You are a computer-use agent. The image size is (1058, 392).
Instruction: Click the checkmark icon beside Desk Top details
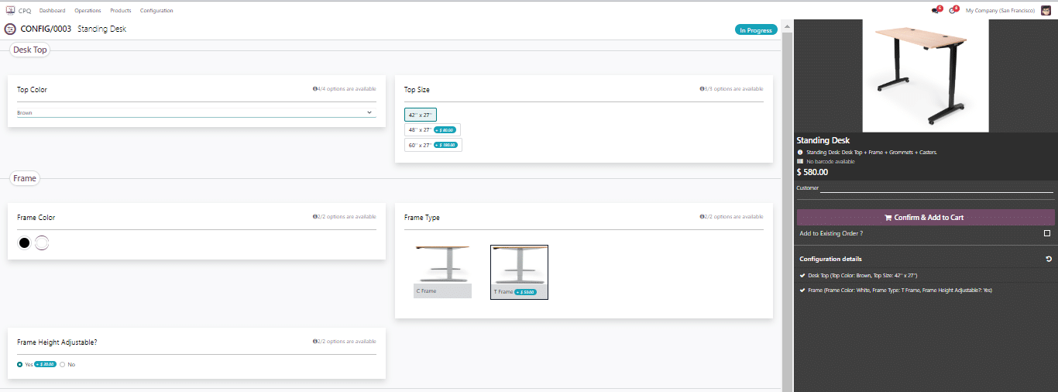(x=802, y=275)
